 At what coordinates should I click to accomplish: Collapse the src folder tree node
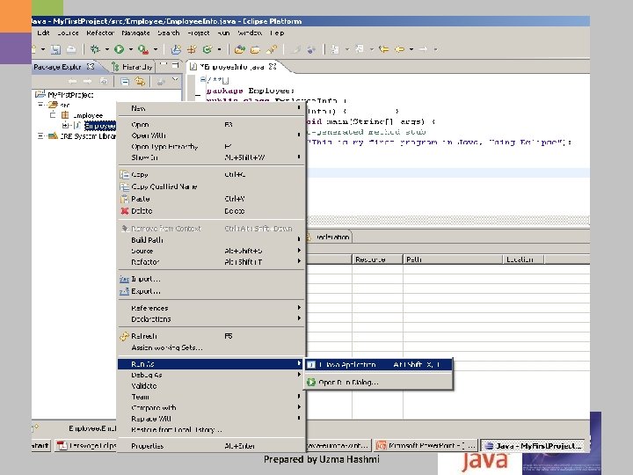40,105
